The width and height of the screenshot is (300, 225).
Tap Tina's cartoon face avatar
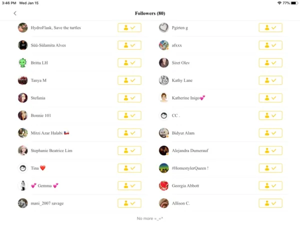coord(23,168)
